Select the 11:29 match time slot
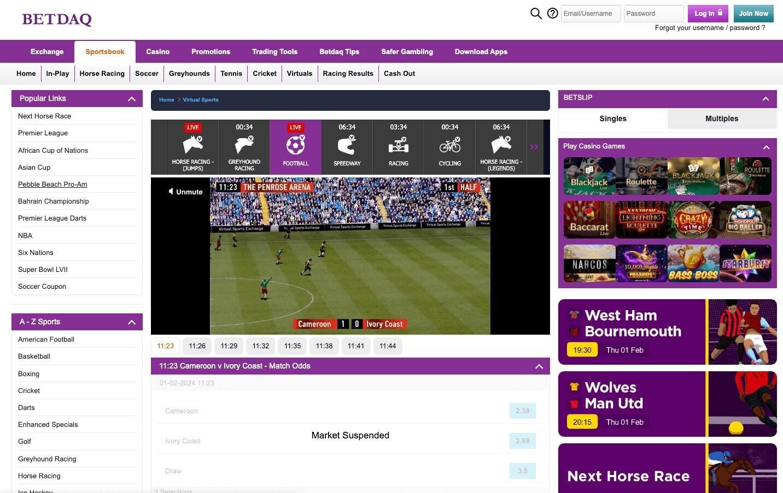Viewport: 783px width, 493px height. 229,346
